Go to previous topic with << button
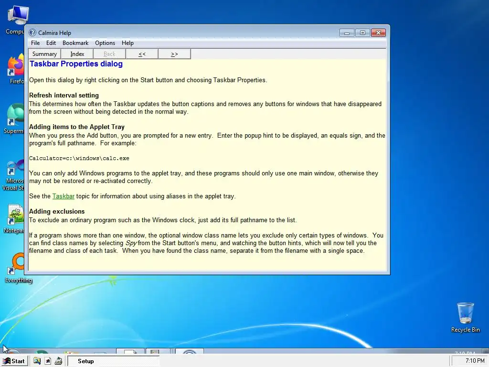489x367 pixels. point(142,54)
